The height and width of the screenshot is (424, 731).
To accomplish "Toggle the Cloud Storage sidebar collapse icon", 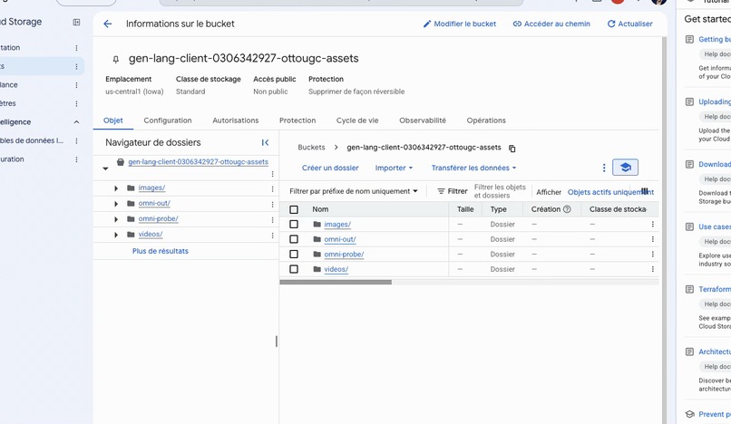I will click(x=76, y=22).
